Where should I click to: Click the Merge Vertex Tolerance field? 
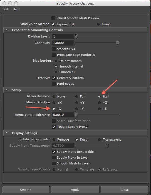point(63,115)
